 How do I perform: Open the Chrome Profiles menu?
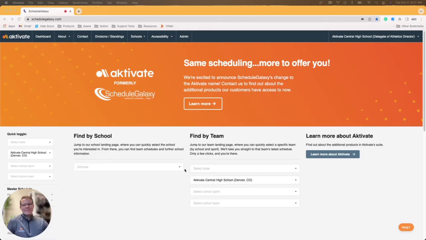[x=97, y=3]
